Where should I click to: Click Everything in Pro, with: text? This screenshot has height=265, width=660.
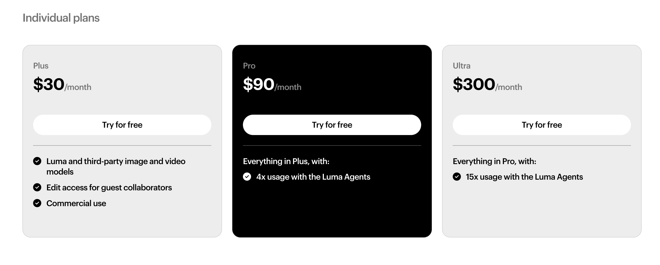pos(494,161)
